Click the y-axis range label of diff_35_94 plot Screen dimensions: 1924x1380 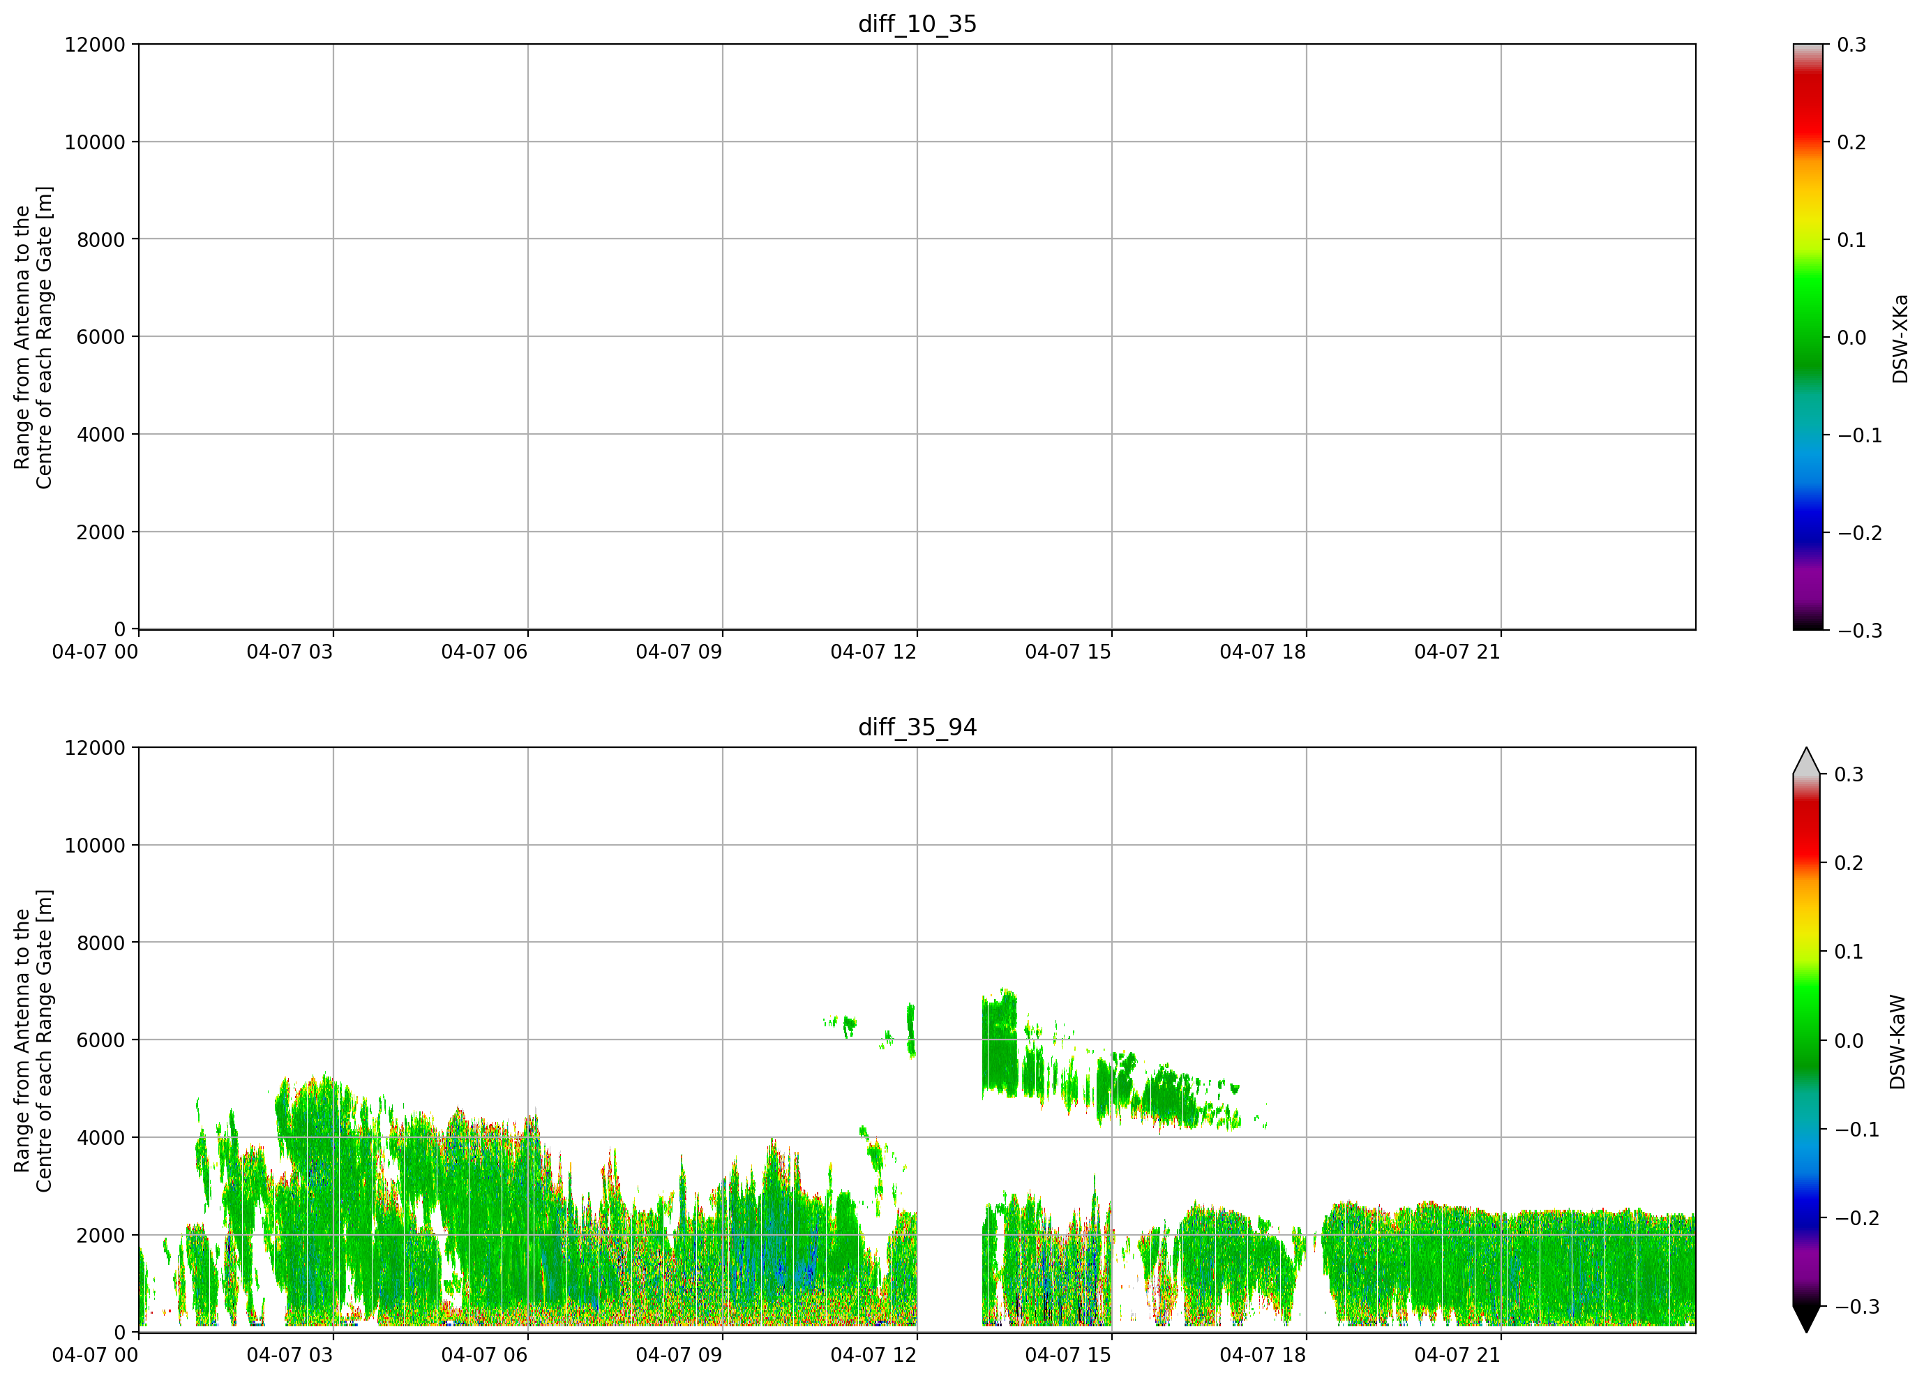(33, 1040)
